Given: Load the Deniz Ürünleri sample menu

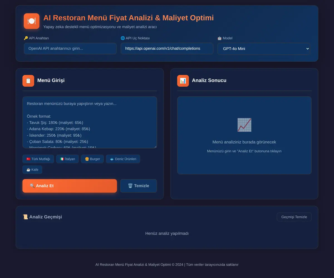Looking at the screenshot, I should [x=123, y=159].
